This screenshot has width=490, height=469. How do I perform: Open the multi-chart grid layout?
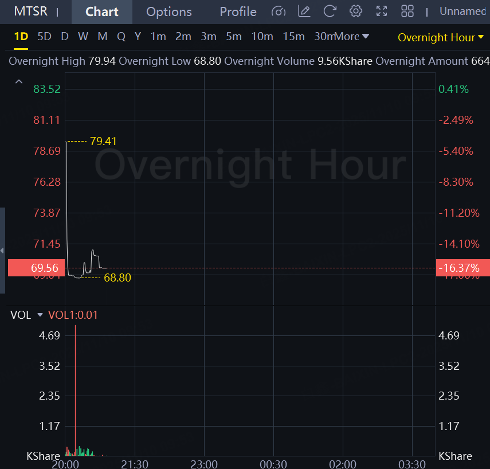pyautogui.click(x=407, y=11)
